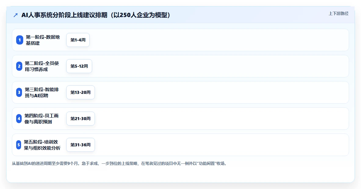Click the 第三阶段-智能排班与AI招聘 label
Image resolution: width=361 pixels, height=189 pixels.
coord(42,92)
